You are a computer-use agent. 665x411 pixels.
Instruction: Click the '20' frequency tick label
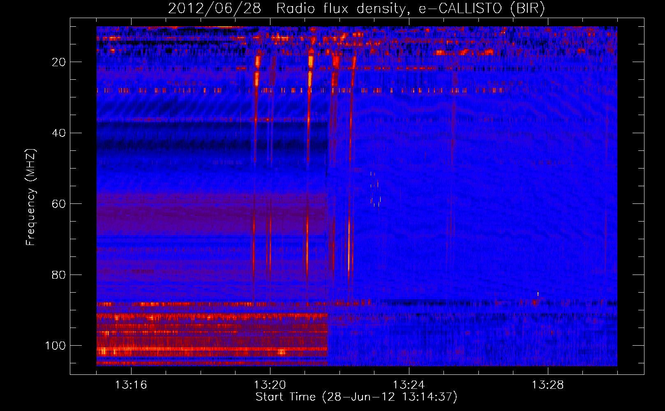[59, 62]
